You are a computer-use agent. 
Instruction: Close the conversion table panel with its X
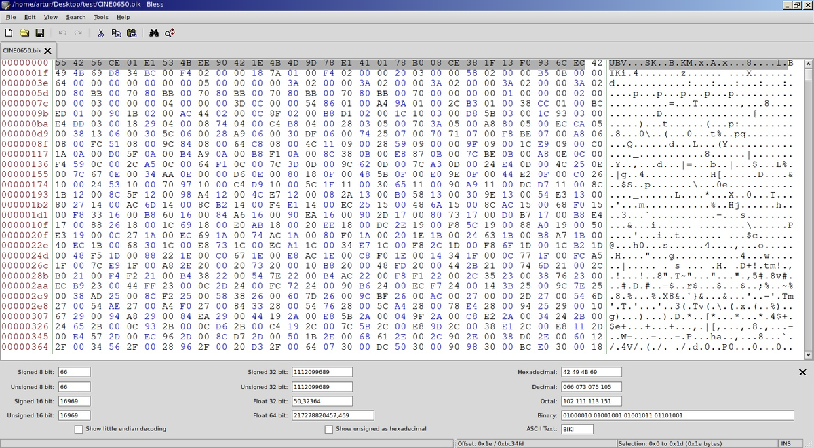802,373
